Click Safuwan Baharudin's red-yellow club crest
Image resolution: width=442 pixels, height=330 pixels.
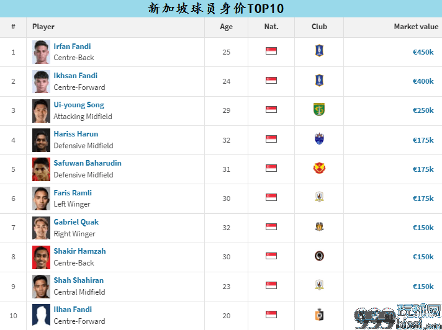(x=319, y=168)
